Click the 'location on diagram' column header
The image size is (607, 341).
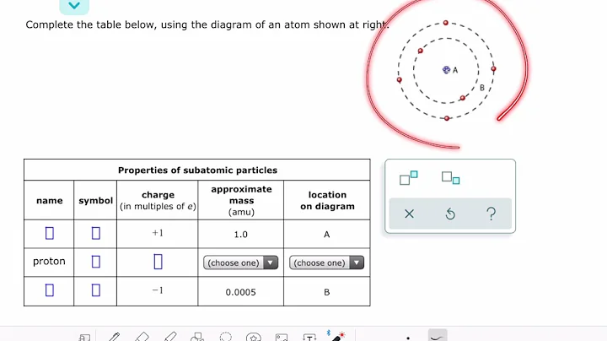click(x=327, y=200)
